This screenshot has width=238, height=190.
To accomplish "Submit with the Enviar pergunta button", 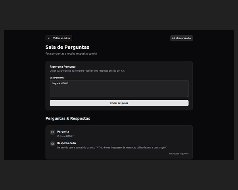I will [119, 103].
